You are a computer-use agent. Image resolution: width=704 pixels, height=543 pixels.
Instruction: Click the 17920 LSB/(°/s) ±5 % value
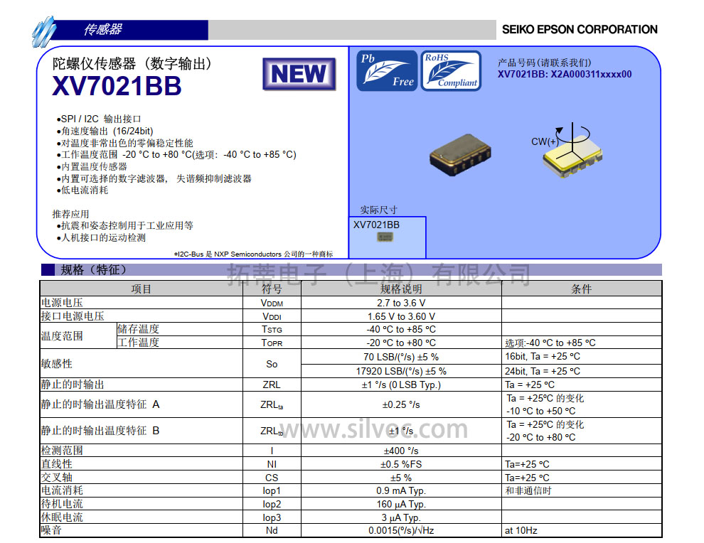(401, 371)
